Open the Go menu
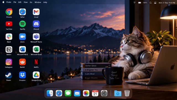Screen dimensions: 177x100 coord(31,2)
